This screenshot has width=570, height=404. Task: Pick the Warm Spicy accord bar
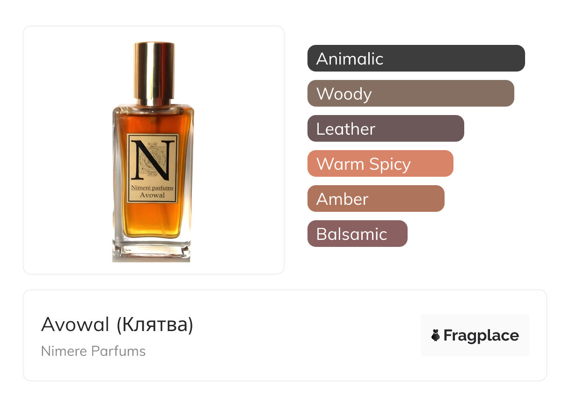point(380,164)
